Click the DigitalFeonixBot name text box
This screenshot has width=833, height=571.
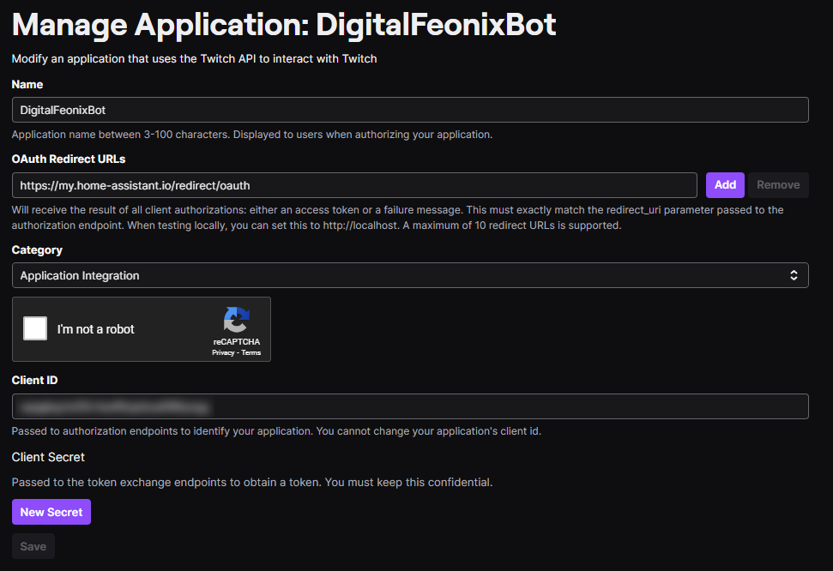click(x=409, y=110)
